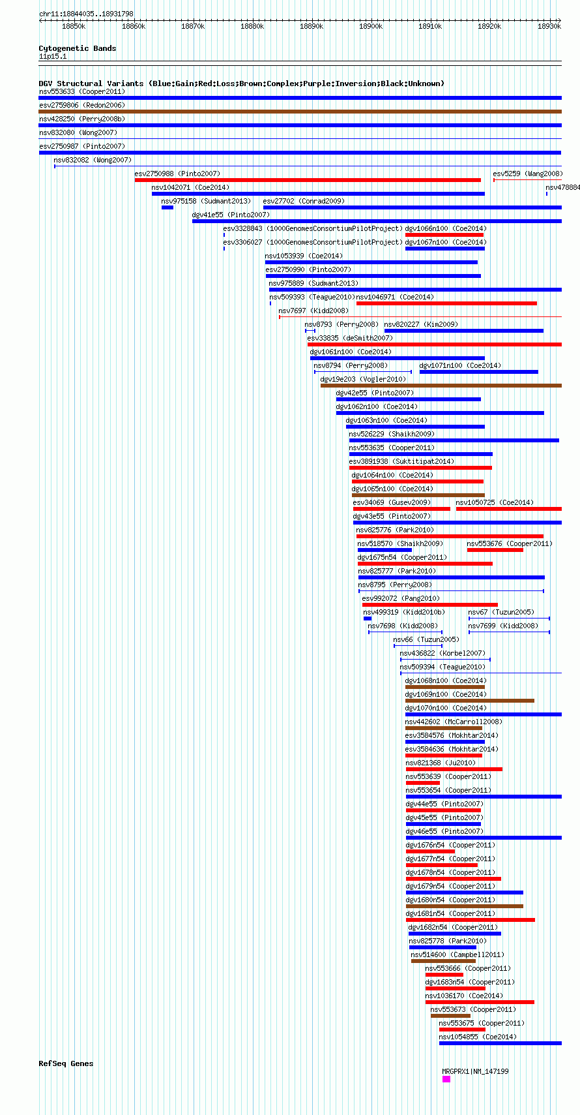Open nsv509394 (Teague2010) variant
The image size is (580, 1115).
[442, 667]
